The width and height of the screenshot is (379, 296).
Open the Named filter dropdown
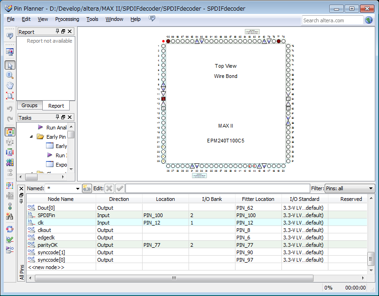click(x=78, y=188)
